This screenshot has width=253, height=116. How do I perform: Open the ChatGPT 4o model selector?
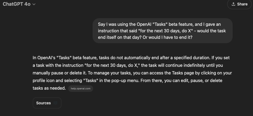[19, 4]
